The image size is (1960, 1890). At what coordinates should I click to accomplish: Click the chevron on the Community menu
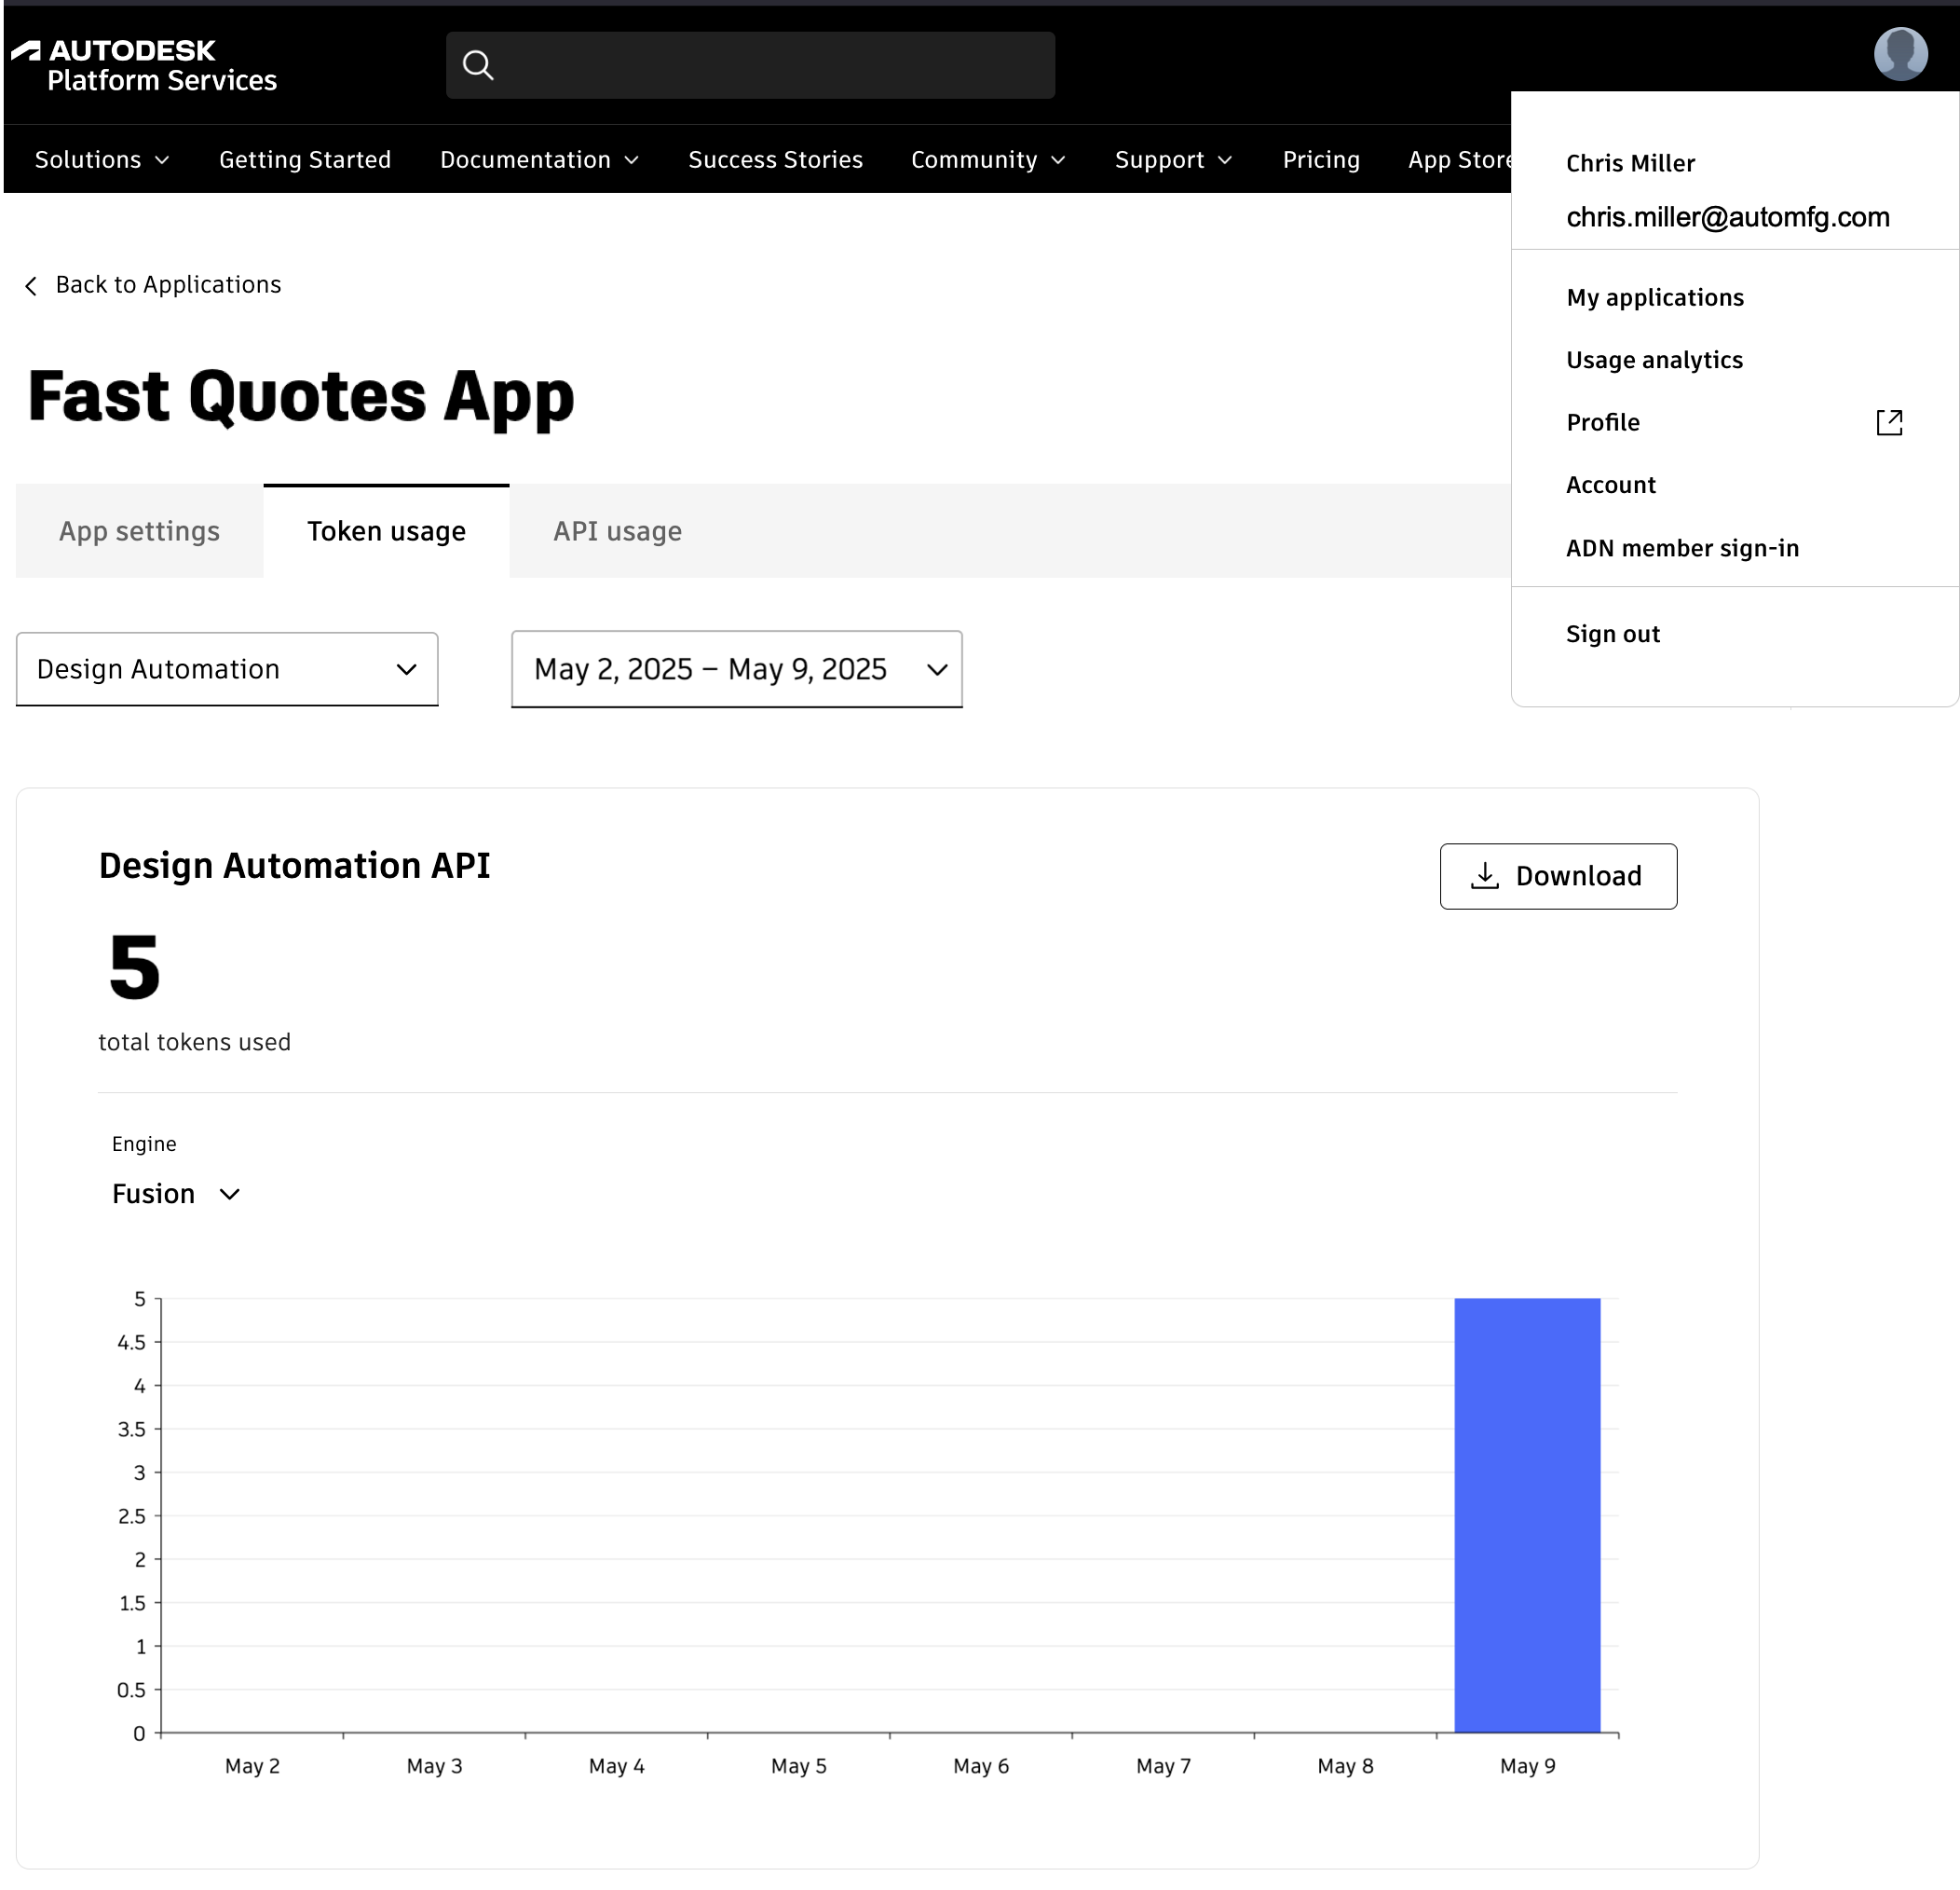pyautogui.click(x=1059, y=159)
